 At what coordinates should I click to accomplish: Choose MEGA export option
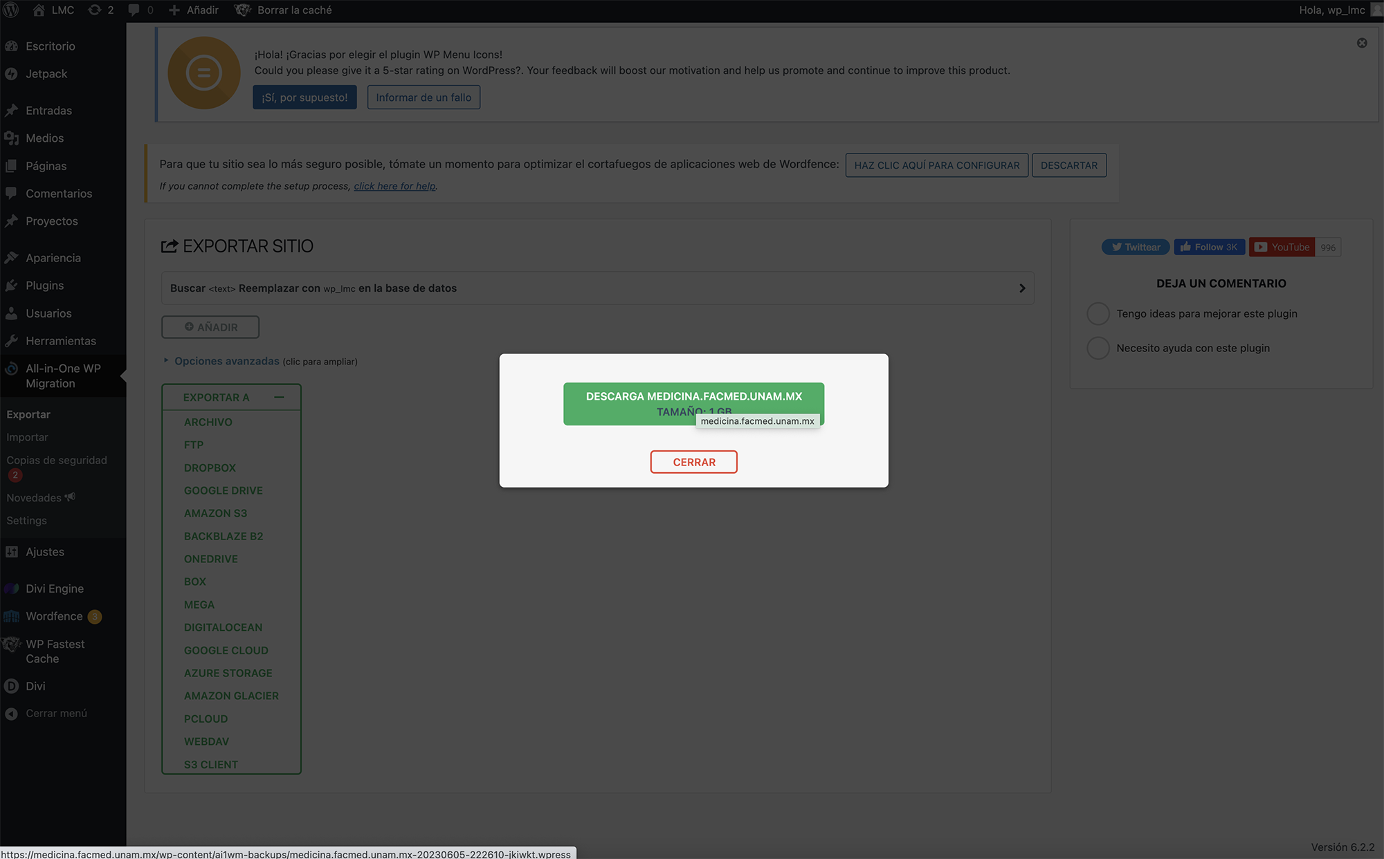199,604
